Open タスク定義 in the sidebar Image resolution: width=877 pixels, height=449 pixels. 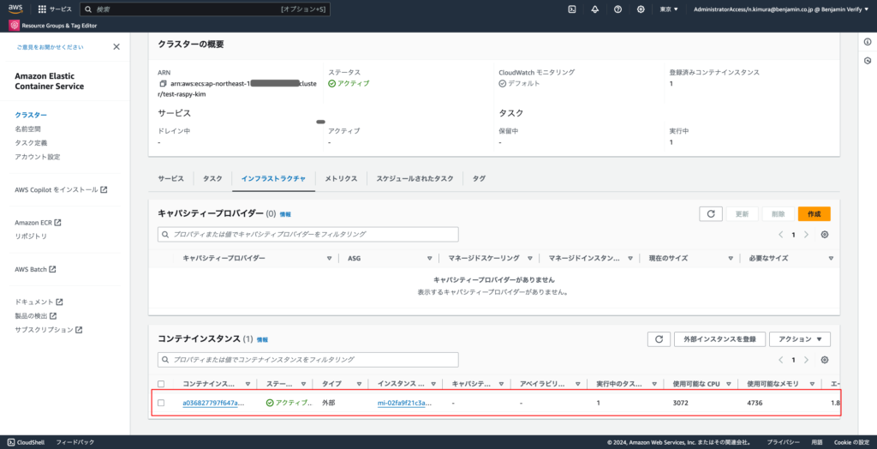31,143
